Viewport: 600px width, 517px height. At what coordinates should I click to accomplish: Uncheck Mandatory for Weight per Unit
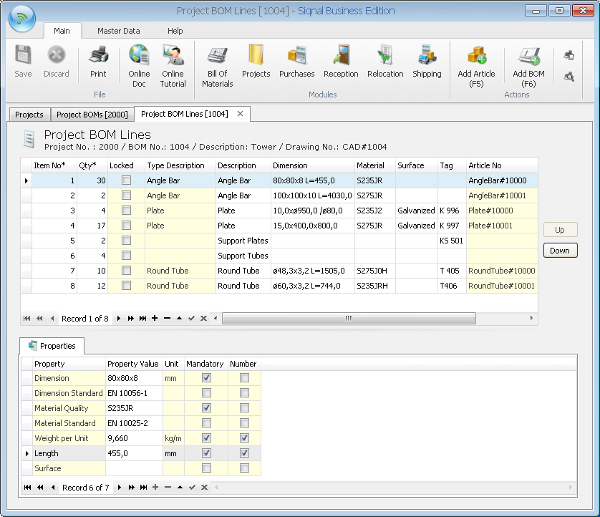tap(206, 438)
